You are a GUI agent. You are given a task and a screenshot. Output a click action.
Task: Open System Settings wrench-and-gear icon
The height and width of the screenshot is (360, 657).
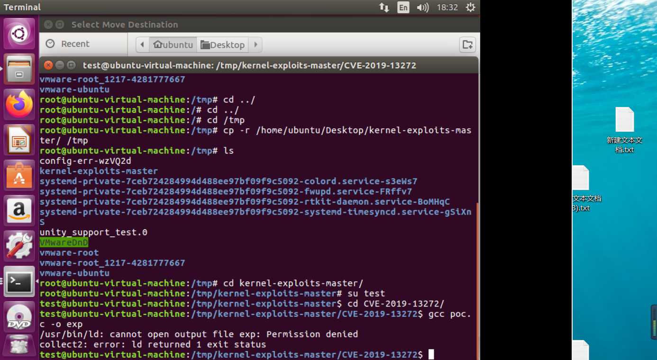point(19,246)
